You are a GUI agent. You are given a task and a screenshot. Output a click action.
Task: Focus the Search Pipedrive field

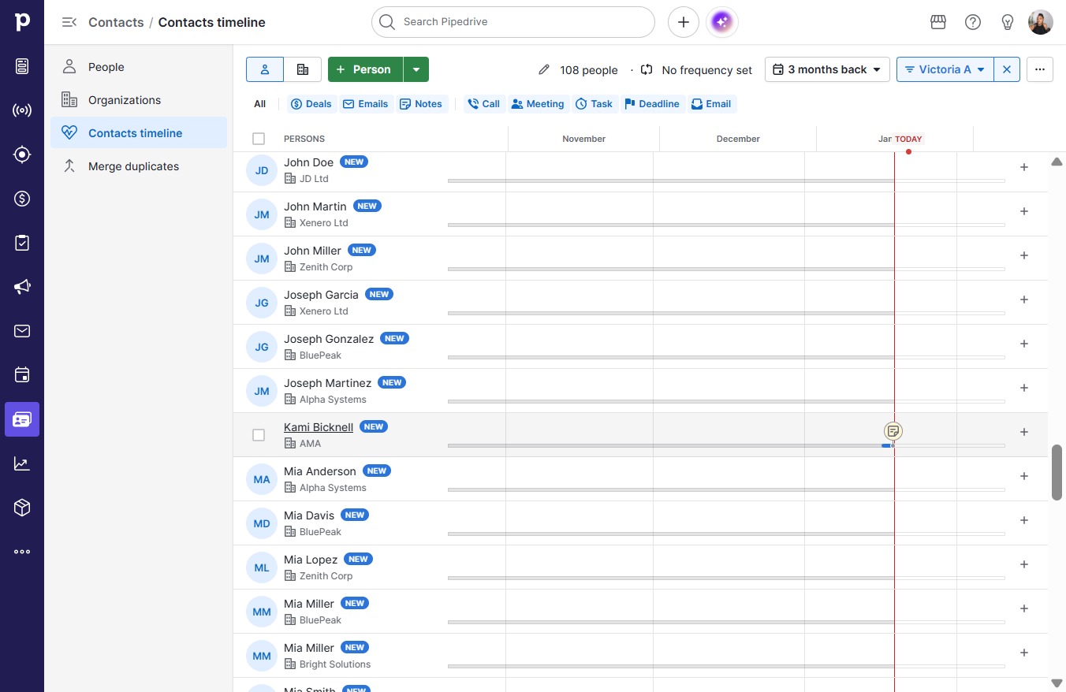click(513, 22)
